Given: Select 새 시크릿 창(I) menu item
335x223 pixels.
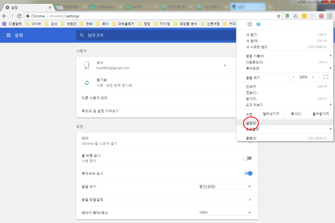Looking at the screenshot, I should tap(285, 47).
